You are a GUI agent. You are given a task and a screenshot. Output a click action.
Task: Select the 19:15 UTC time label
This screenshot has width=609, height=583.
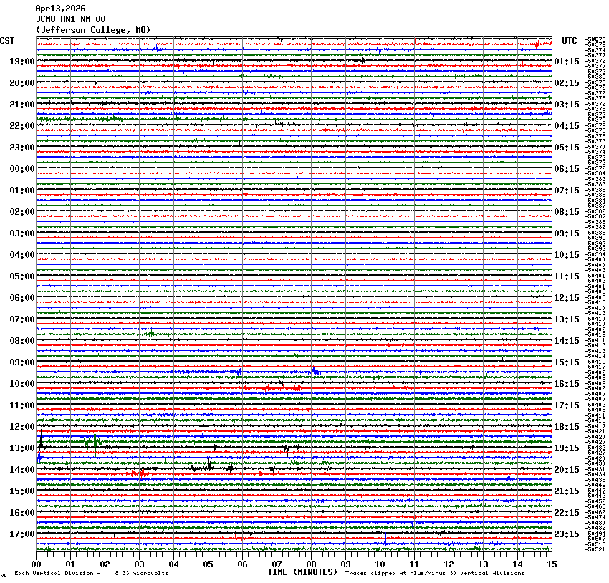coord(567,448)
